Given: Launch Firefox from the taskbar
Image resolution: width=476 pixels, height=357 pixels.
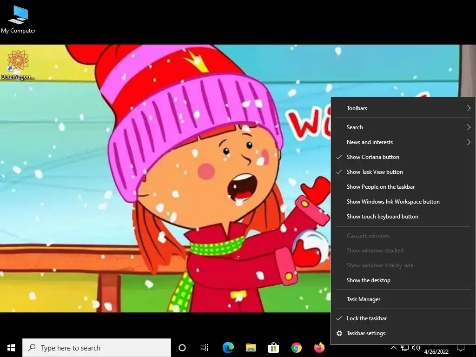Looking at the screenshot, I should [x=319, y=348].
